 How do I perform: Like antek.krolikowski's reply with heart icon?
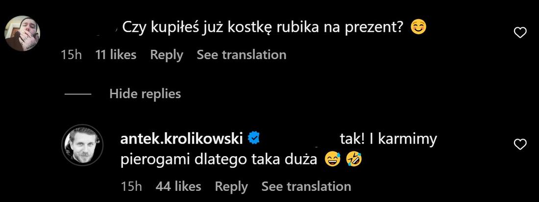tap(520, 144)
